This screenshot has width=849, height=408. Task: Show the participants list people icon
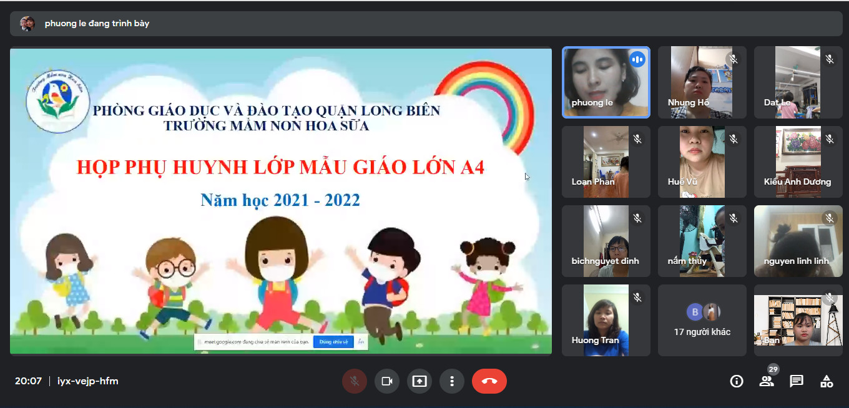pos(767,381)
